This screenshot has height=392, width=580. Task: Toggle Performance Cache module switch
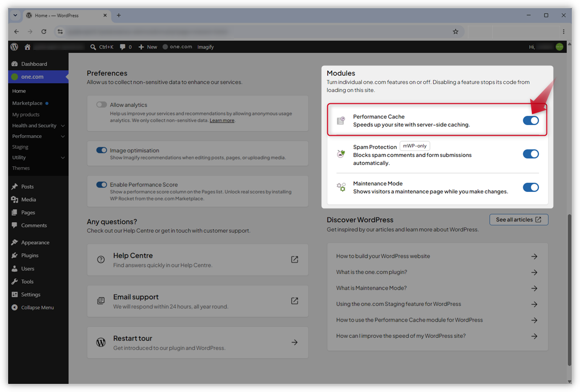pos(530,121)
